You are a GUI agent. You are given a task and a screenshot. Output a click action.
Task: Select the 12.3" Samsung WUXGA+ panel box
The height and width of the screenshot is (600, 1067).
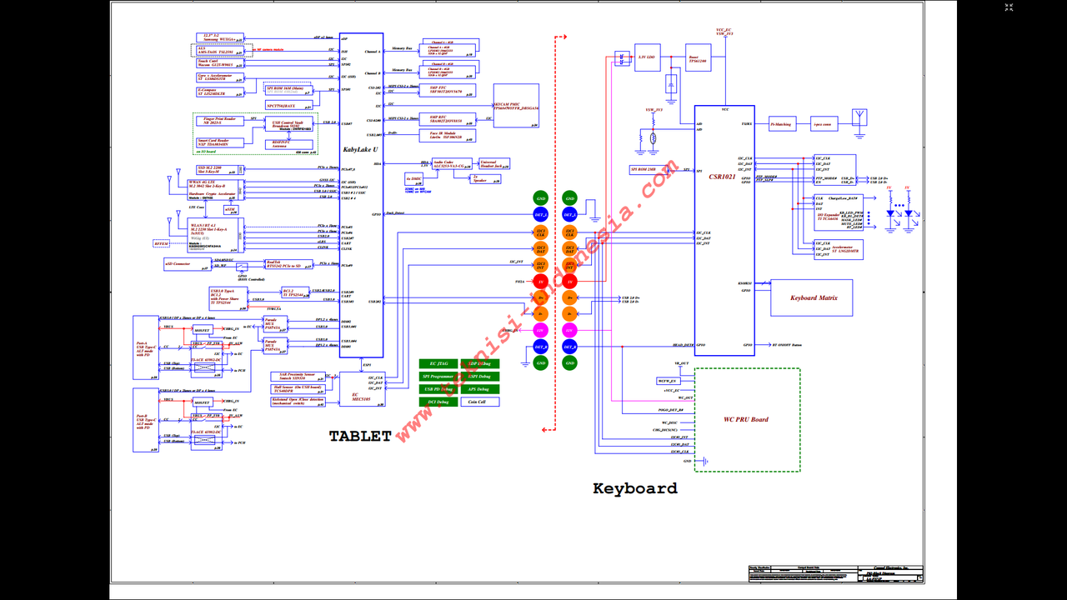(x=220, y=37)
